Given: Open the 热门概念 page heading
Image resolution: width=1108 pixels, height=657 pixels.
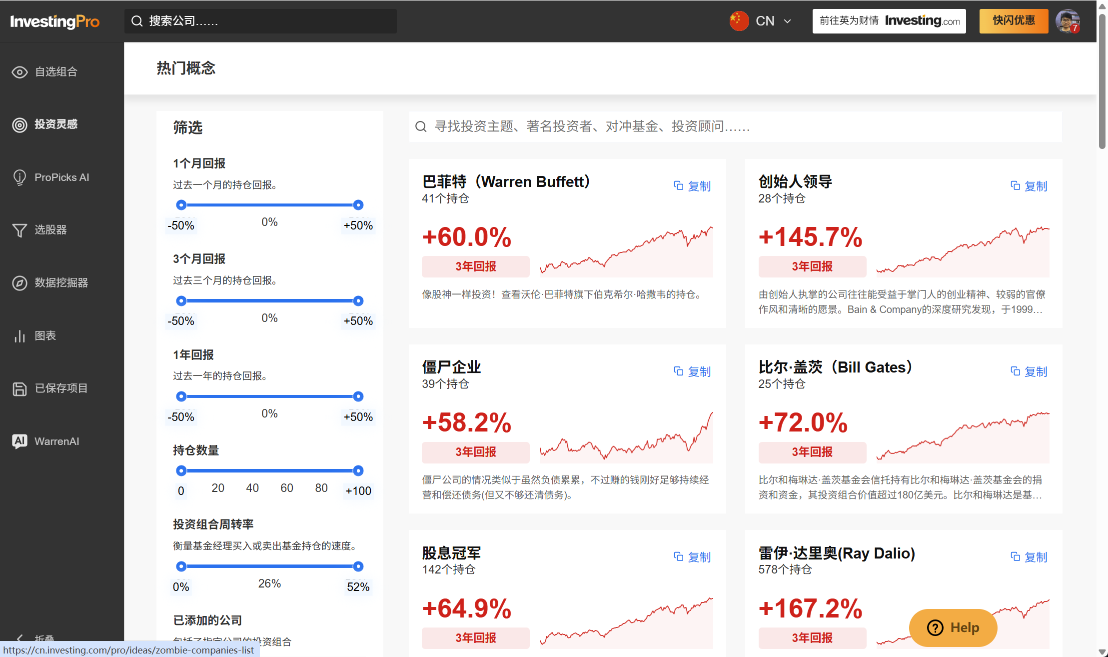Looking at the screenshot, I should tap(185, 68).
